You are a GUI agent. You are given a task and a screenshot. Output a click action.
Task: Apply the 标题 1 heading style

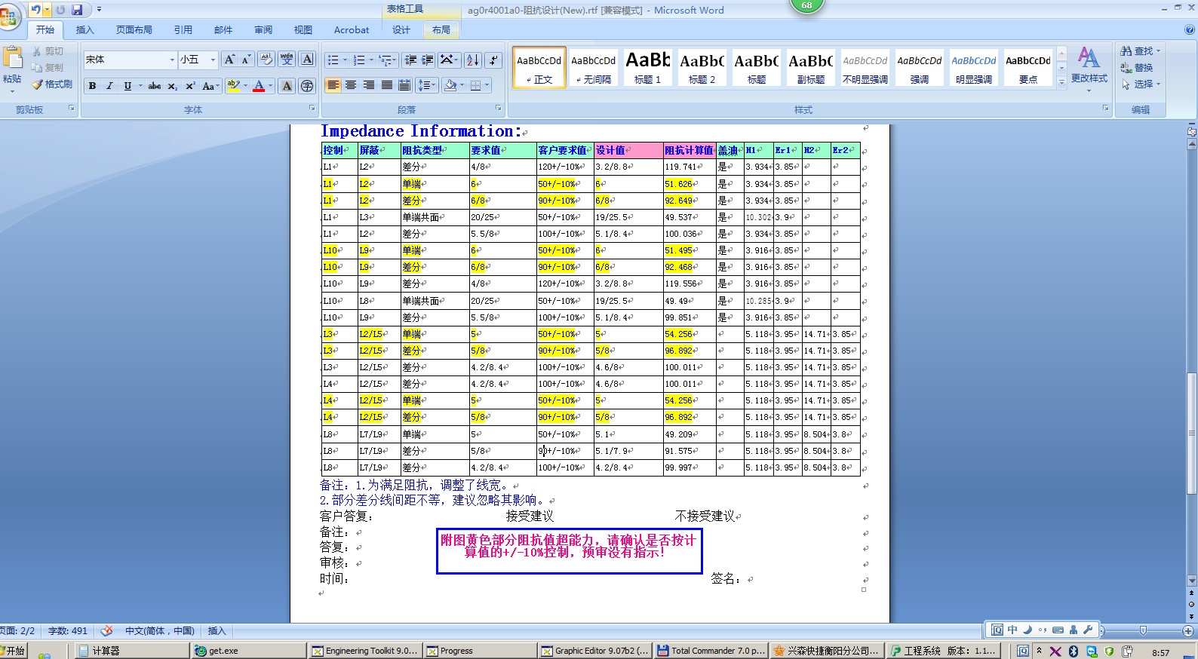tap(648, 67)
